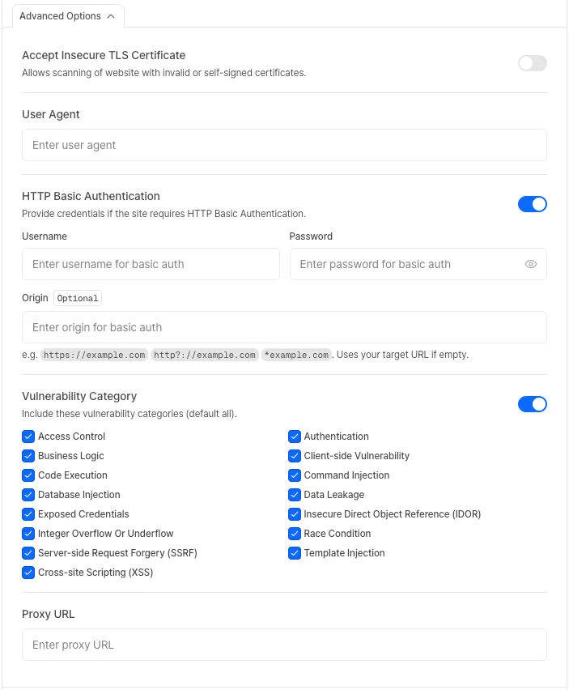The width and height of the screenshot is (569, 690).
Task: Disable the HTTP Basic Authentication toggle
Action: click(532, 204)
